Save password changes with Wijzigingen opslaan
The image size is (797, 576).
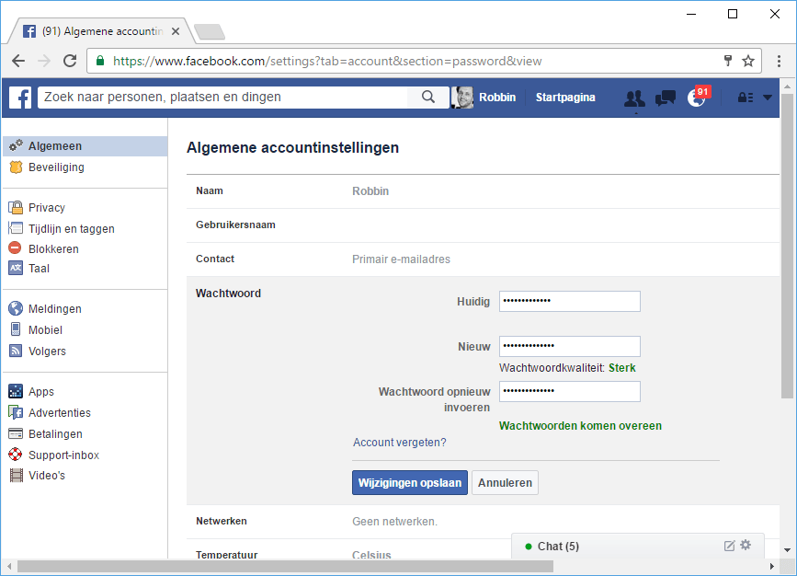[x=409, y=482]
